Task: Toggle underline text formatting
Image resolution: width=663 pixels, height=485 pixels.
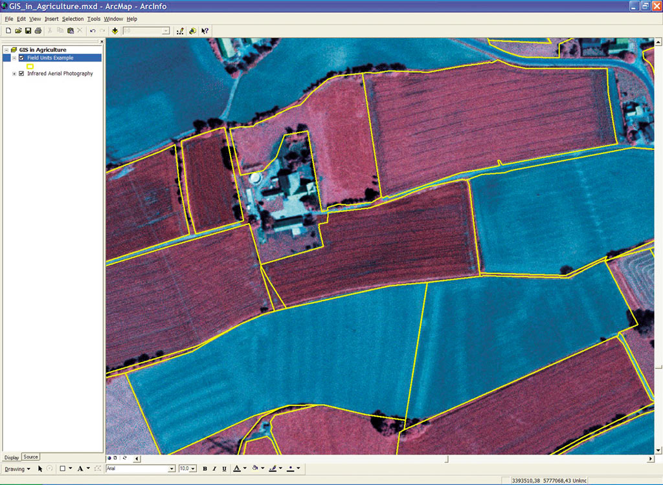Action: tap(224, 469)
